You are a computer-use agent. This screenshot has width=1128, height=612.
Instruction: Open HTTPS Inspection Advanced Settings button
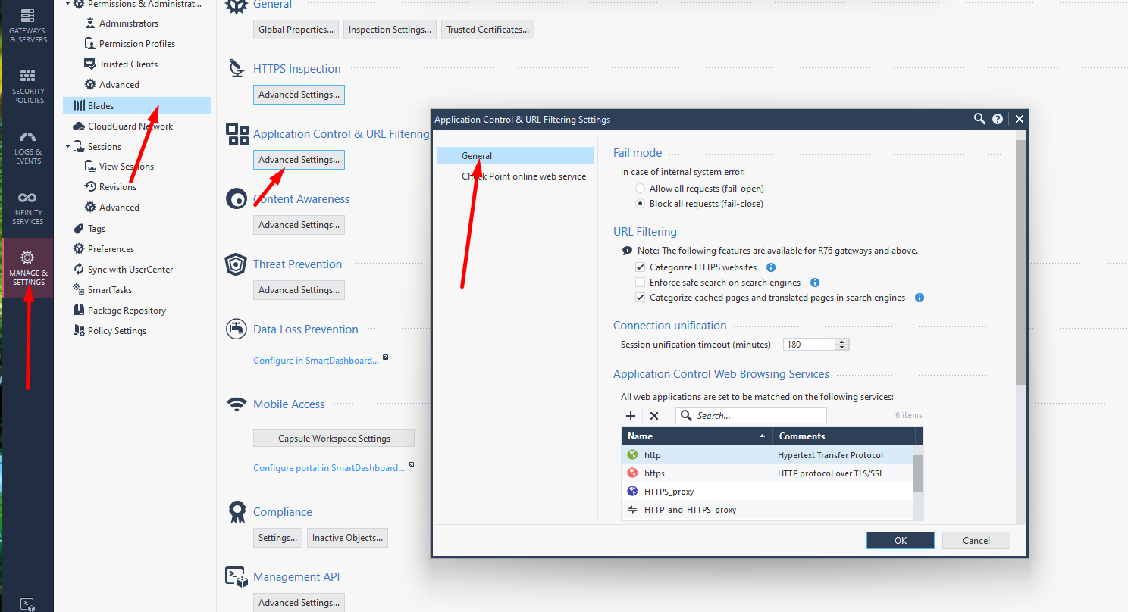point(299,95)
